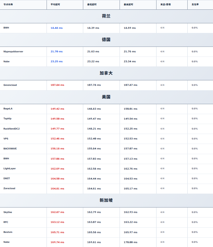The image size is (213, 247).
Task: Toggle the 德国 region group header
Action: pyautogui.click(x=106, y=40)
